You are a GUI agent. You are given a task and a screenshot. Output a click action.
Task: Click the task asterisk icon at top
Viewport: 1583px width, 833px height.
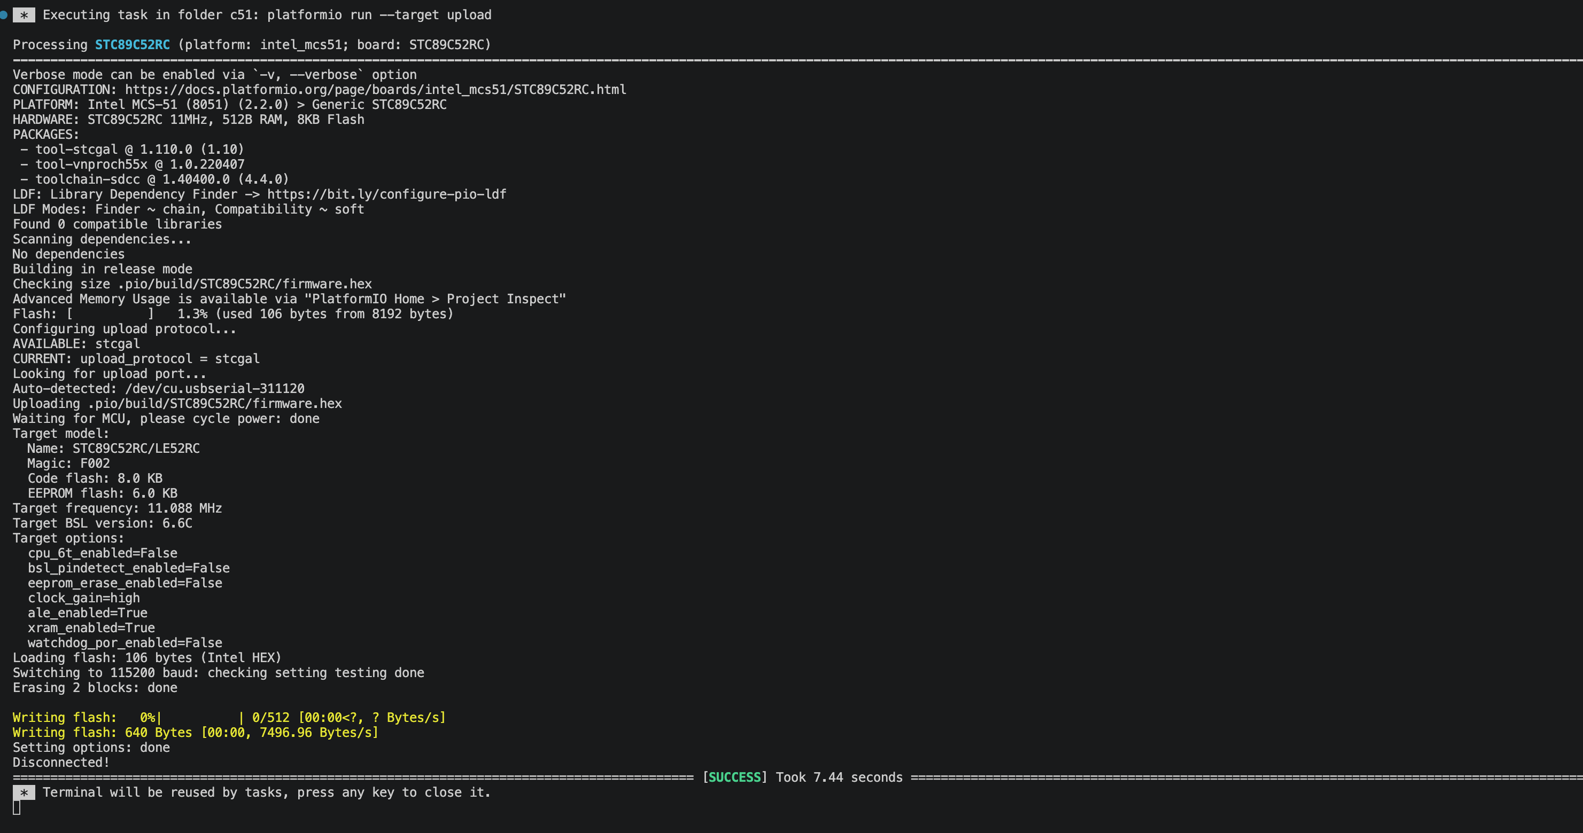pyautogui.click(x=24, y=15)
